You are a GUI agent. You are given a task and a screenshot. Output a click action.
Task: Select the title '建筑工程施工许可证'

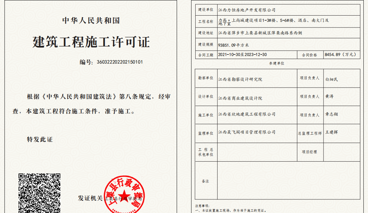(x=91, y=42)
